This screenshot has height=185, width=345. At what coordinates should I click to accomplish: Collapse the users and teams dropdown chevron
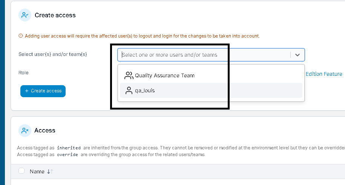pos(297,55)
